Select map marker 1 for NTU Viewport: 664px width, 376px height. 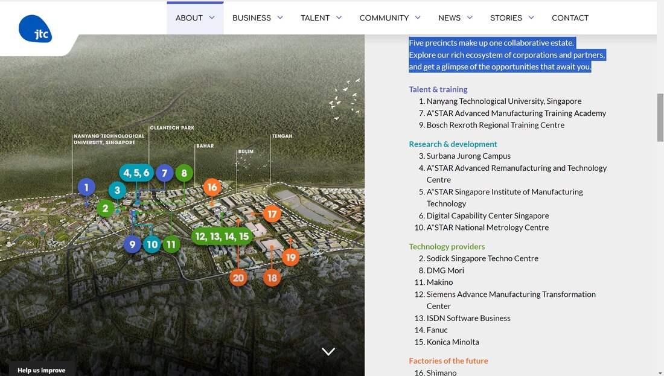[86, 187]
